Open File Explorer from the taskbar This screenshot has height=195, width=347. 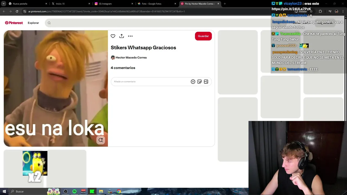(101, 191)
